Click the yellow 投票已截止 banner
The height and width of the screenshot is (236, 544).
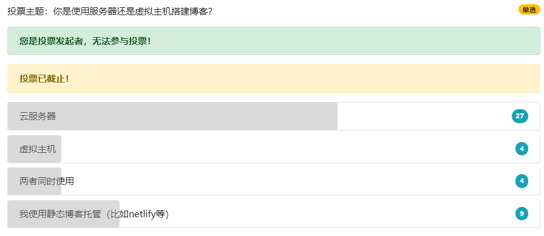(x=273, y=79)
